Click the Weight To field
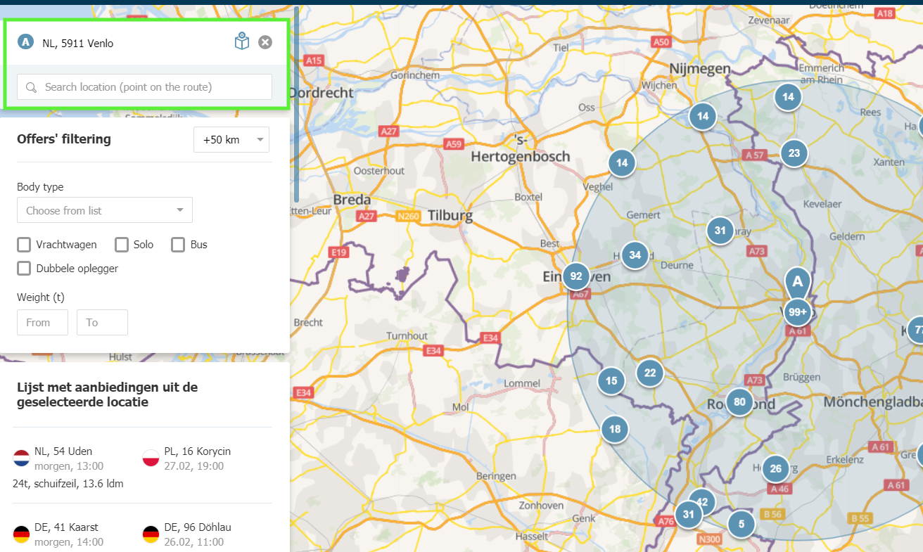 pos(102,323)
